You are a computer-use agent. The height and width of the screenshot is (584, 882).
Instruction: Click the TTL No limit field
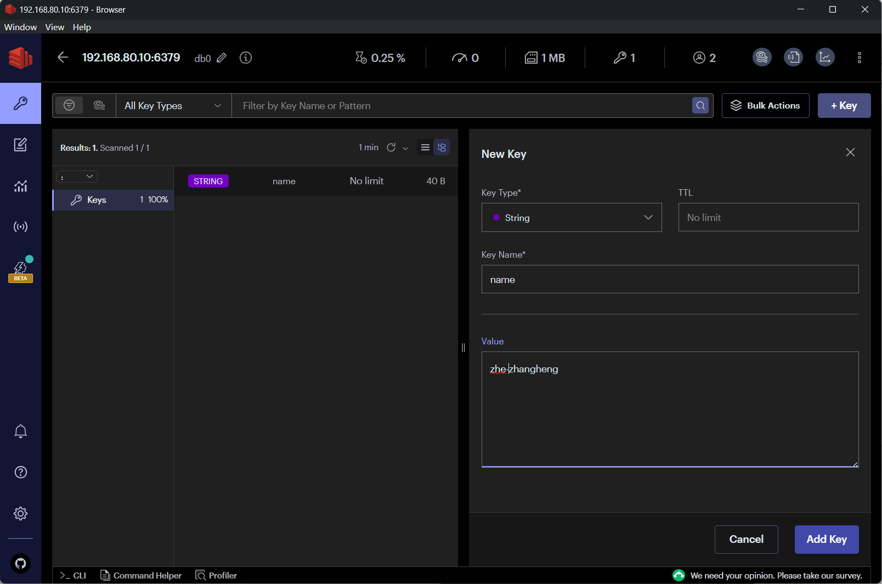[768, 218]
